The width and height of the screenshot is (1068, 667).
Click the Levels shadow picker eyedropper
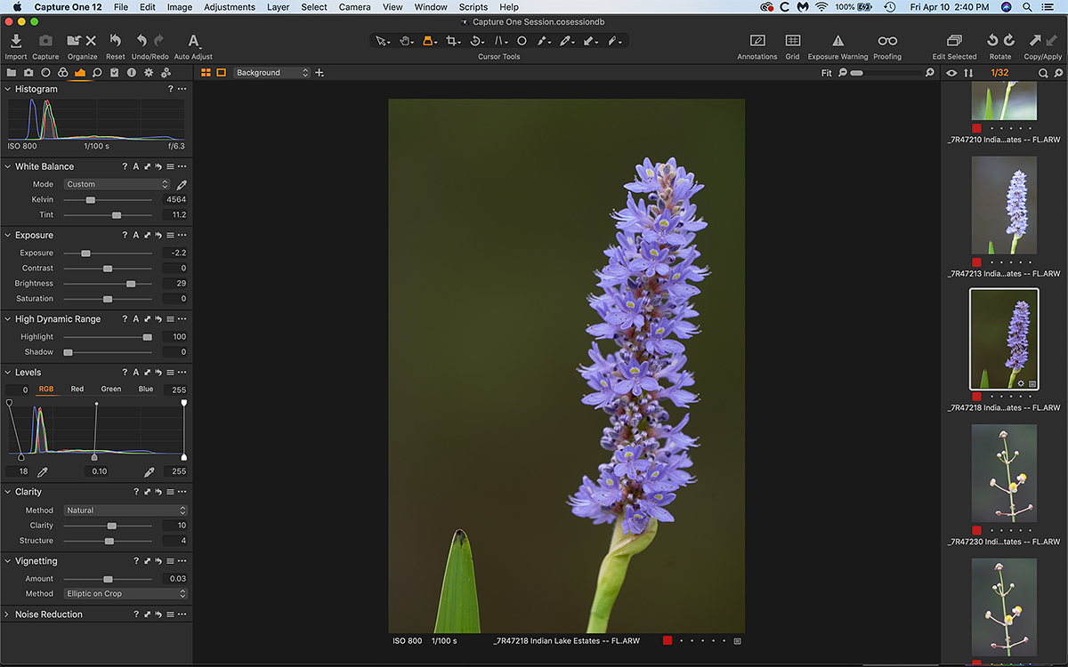coord(42,471)
